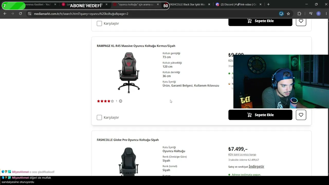Open rating info icon next to RAMPAGE stars
Viewport: 329px width, 185px height.
tap(121, 101)
